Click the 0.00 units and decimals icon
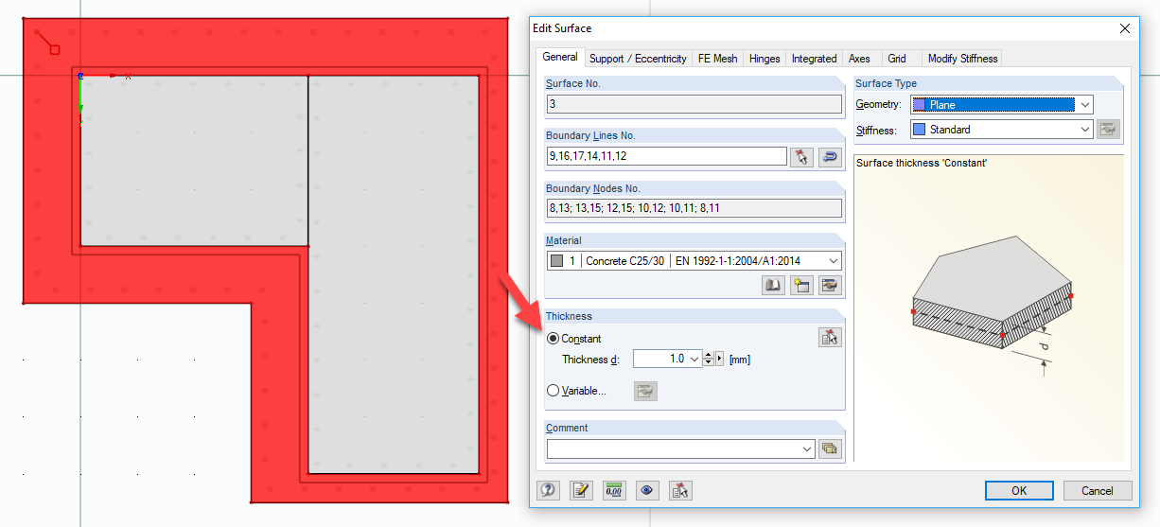 coord(614,490)
